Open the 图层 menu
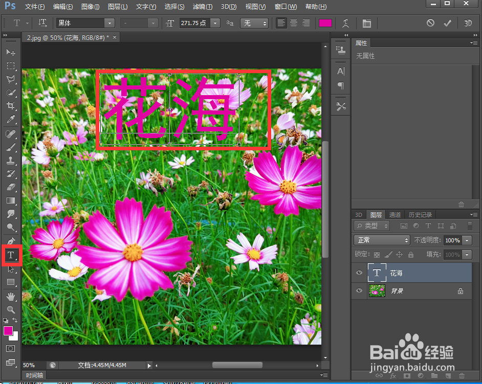 pyautogui.click(x=118, y=7)
